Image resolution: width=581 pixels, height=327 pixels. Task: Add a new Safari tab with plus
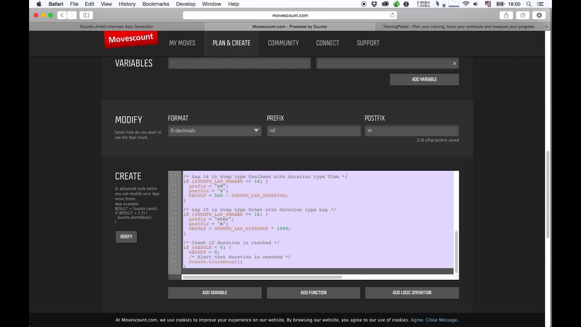pos(547,26)
